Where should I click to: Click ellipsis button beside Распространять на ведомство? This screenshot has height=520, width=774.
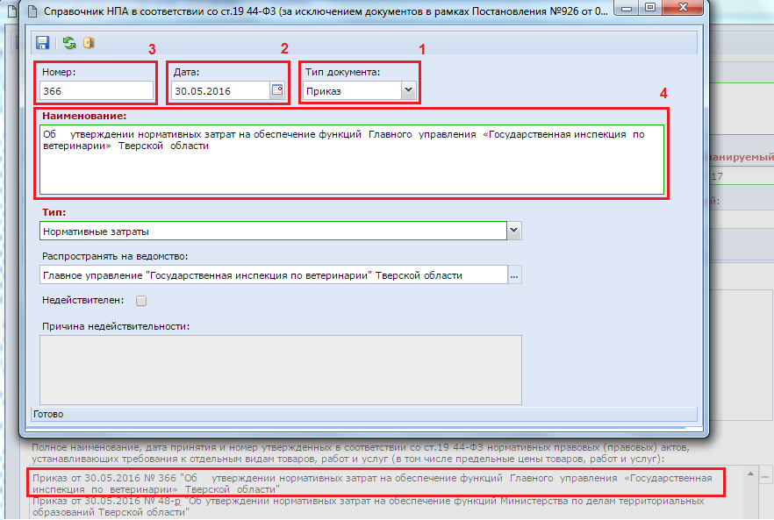515,275
